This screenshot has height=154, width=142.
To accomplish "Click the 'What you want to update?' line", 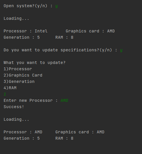I will [x=35, y=63].
